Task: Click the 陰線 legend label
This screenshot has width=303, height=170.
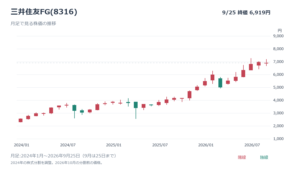Action: coord(264,157)
